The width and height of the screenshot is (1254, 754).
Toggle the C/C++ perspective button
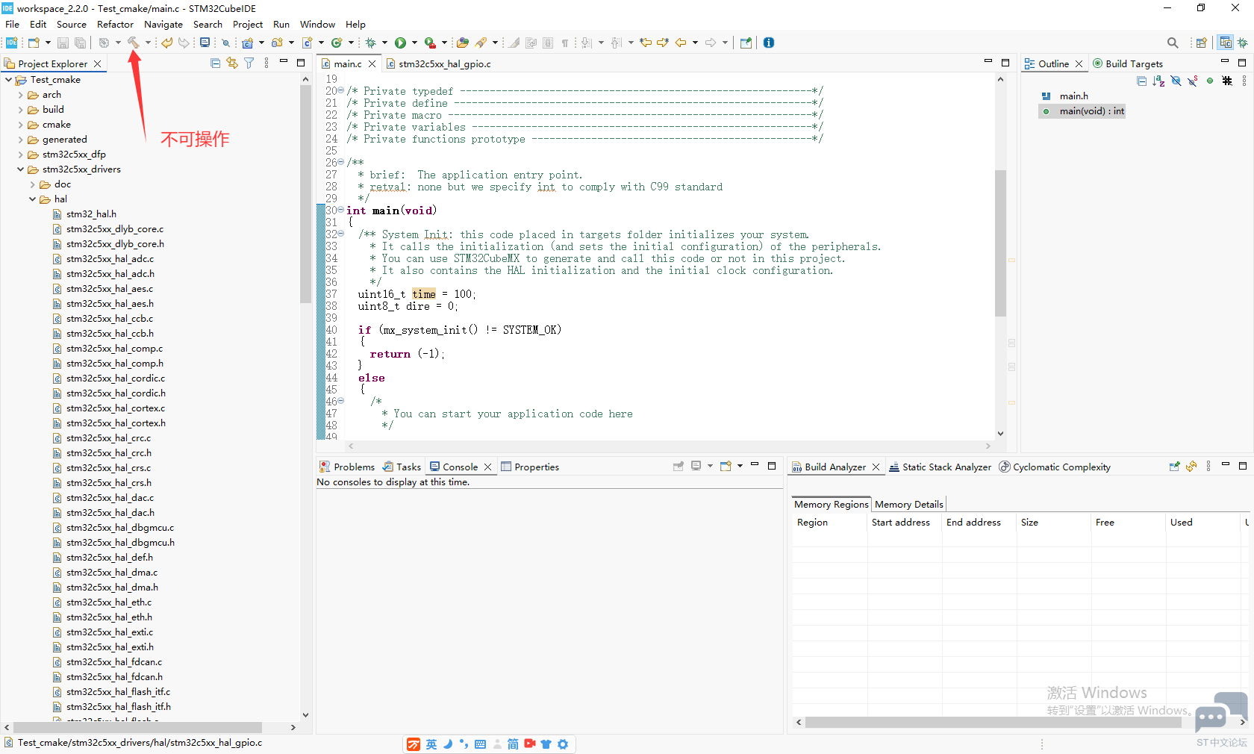1226,43
